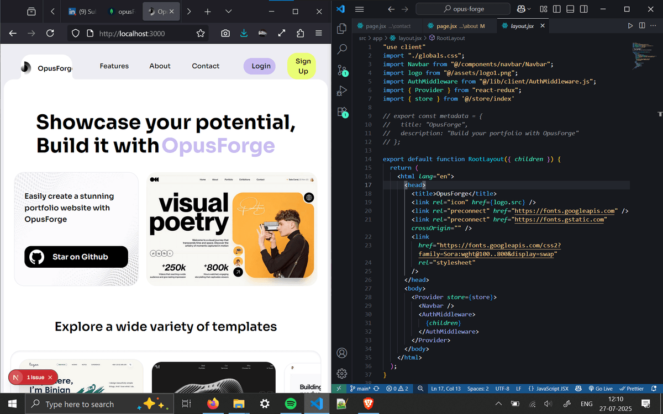
Task: Open Features in OpusForge navbar
Action: 114,66
